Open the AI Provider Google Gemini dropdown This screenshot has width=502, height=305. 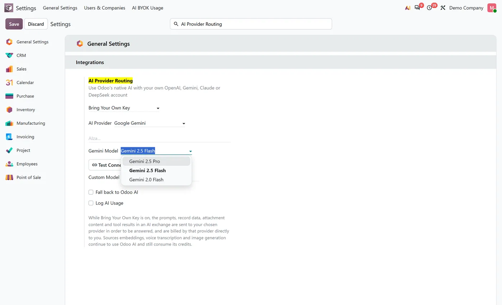pyautogui.click(x=150, y=123)
